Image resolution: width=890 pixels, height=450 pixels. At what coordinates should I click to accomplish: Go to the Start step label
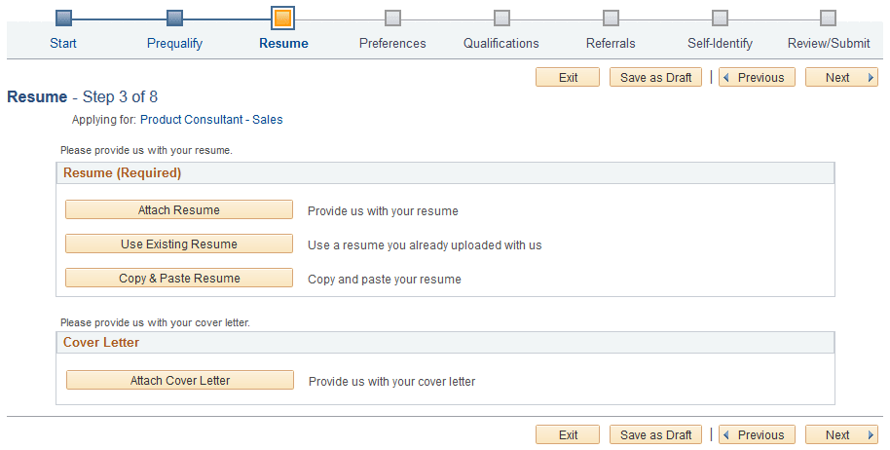click(63, 43)
